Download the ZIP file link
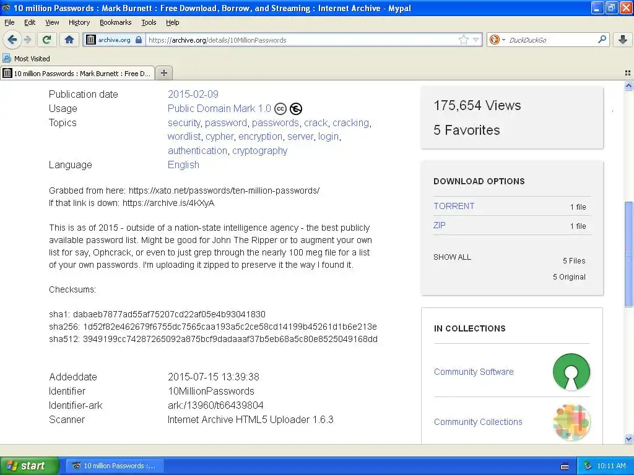 (x=440, y=225)
